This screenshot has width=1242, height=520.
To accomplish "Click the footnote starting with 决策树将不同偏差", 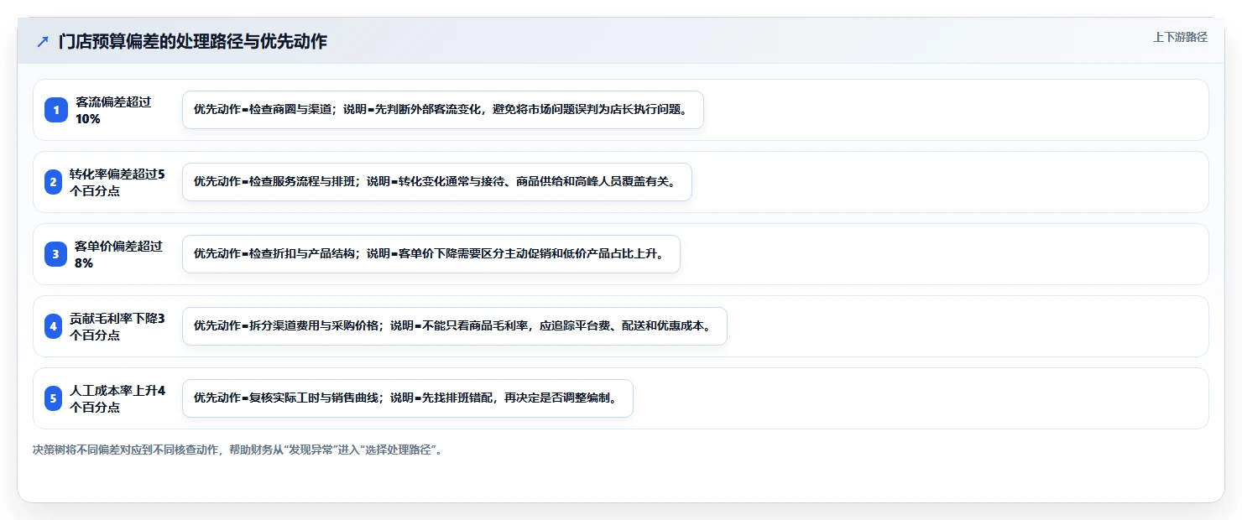I will [x=237, y=450].
